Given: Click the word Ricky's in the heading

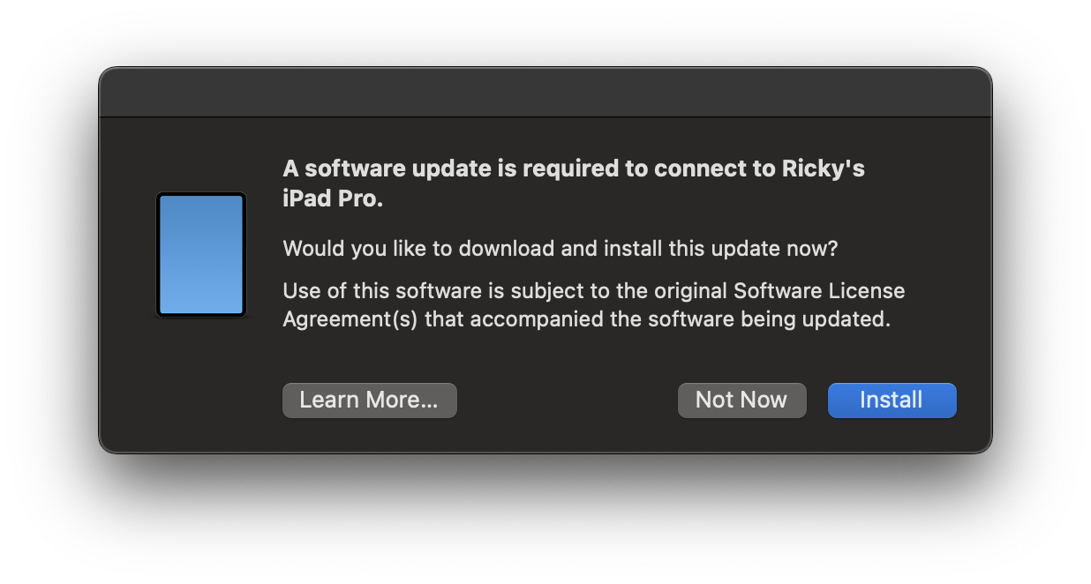Looking at the screenshot, I should [x=824, y=168].
